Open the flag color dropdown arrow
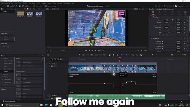Viewport: 190px width, 107px height. (x=124, y=55)
